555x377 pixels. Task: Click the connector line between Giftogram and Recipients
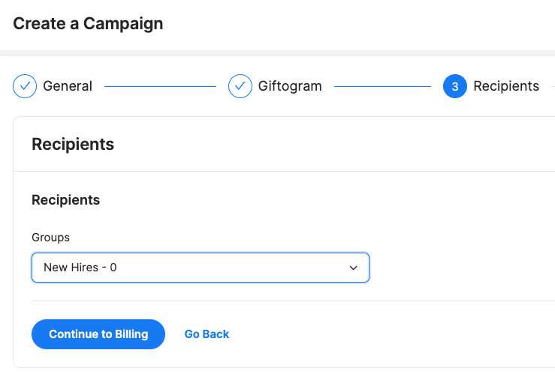pos(383,87)
